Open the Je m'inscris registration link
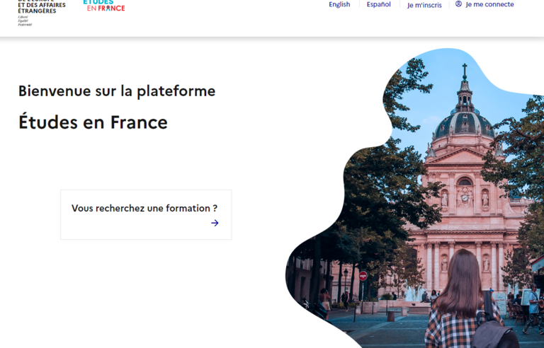544x348 pixels. (x=424, y=5)
